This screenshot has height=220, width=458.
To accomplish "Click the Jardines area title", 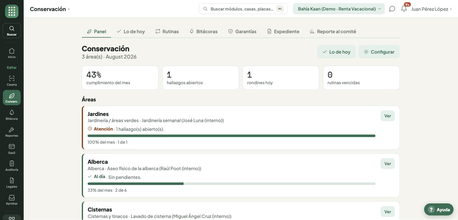I will 98,114.
